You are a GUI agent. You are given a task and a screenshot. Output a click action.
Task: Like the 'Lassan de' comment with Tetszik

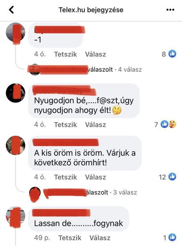pyautogui.click(x=70, y=238)
